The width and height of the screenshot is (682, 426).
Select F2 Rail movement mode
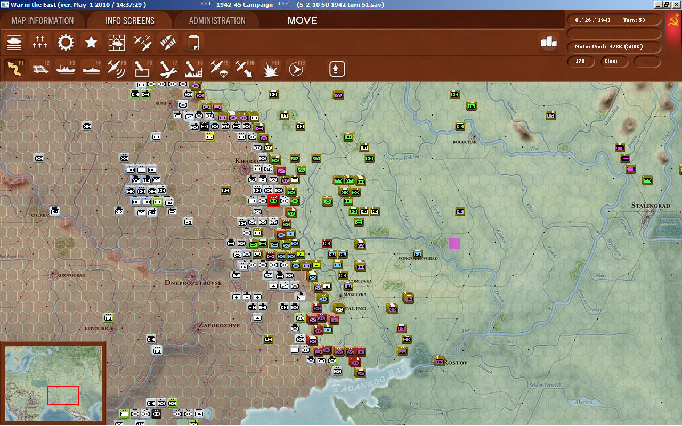(40, 69)
